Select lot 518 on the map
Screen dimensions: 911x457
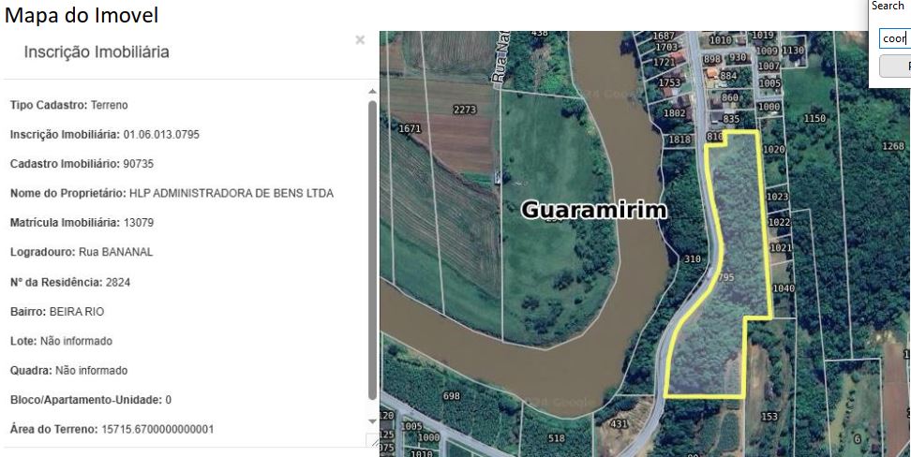click(x=556, y=438)
